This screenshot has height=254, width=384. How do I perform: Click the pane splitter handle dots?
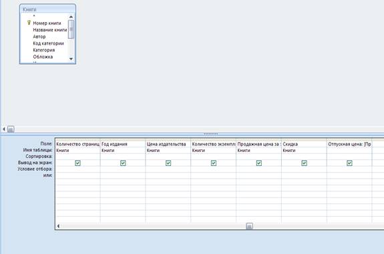pos(210,134)
